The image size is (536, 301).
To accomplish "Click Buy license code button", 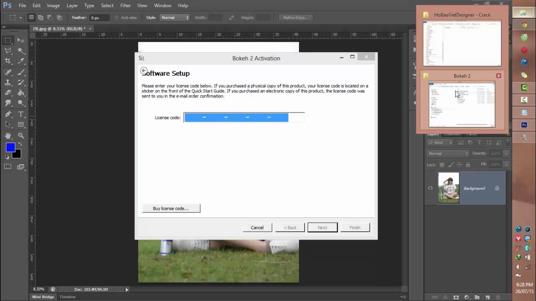I will [x=171, y=208].
